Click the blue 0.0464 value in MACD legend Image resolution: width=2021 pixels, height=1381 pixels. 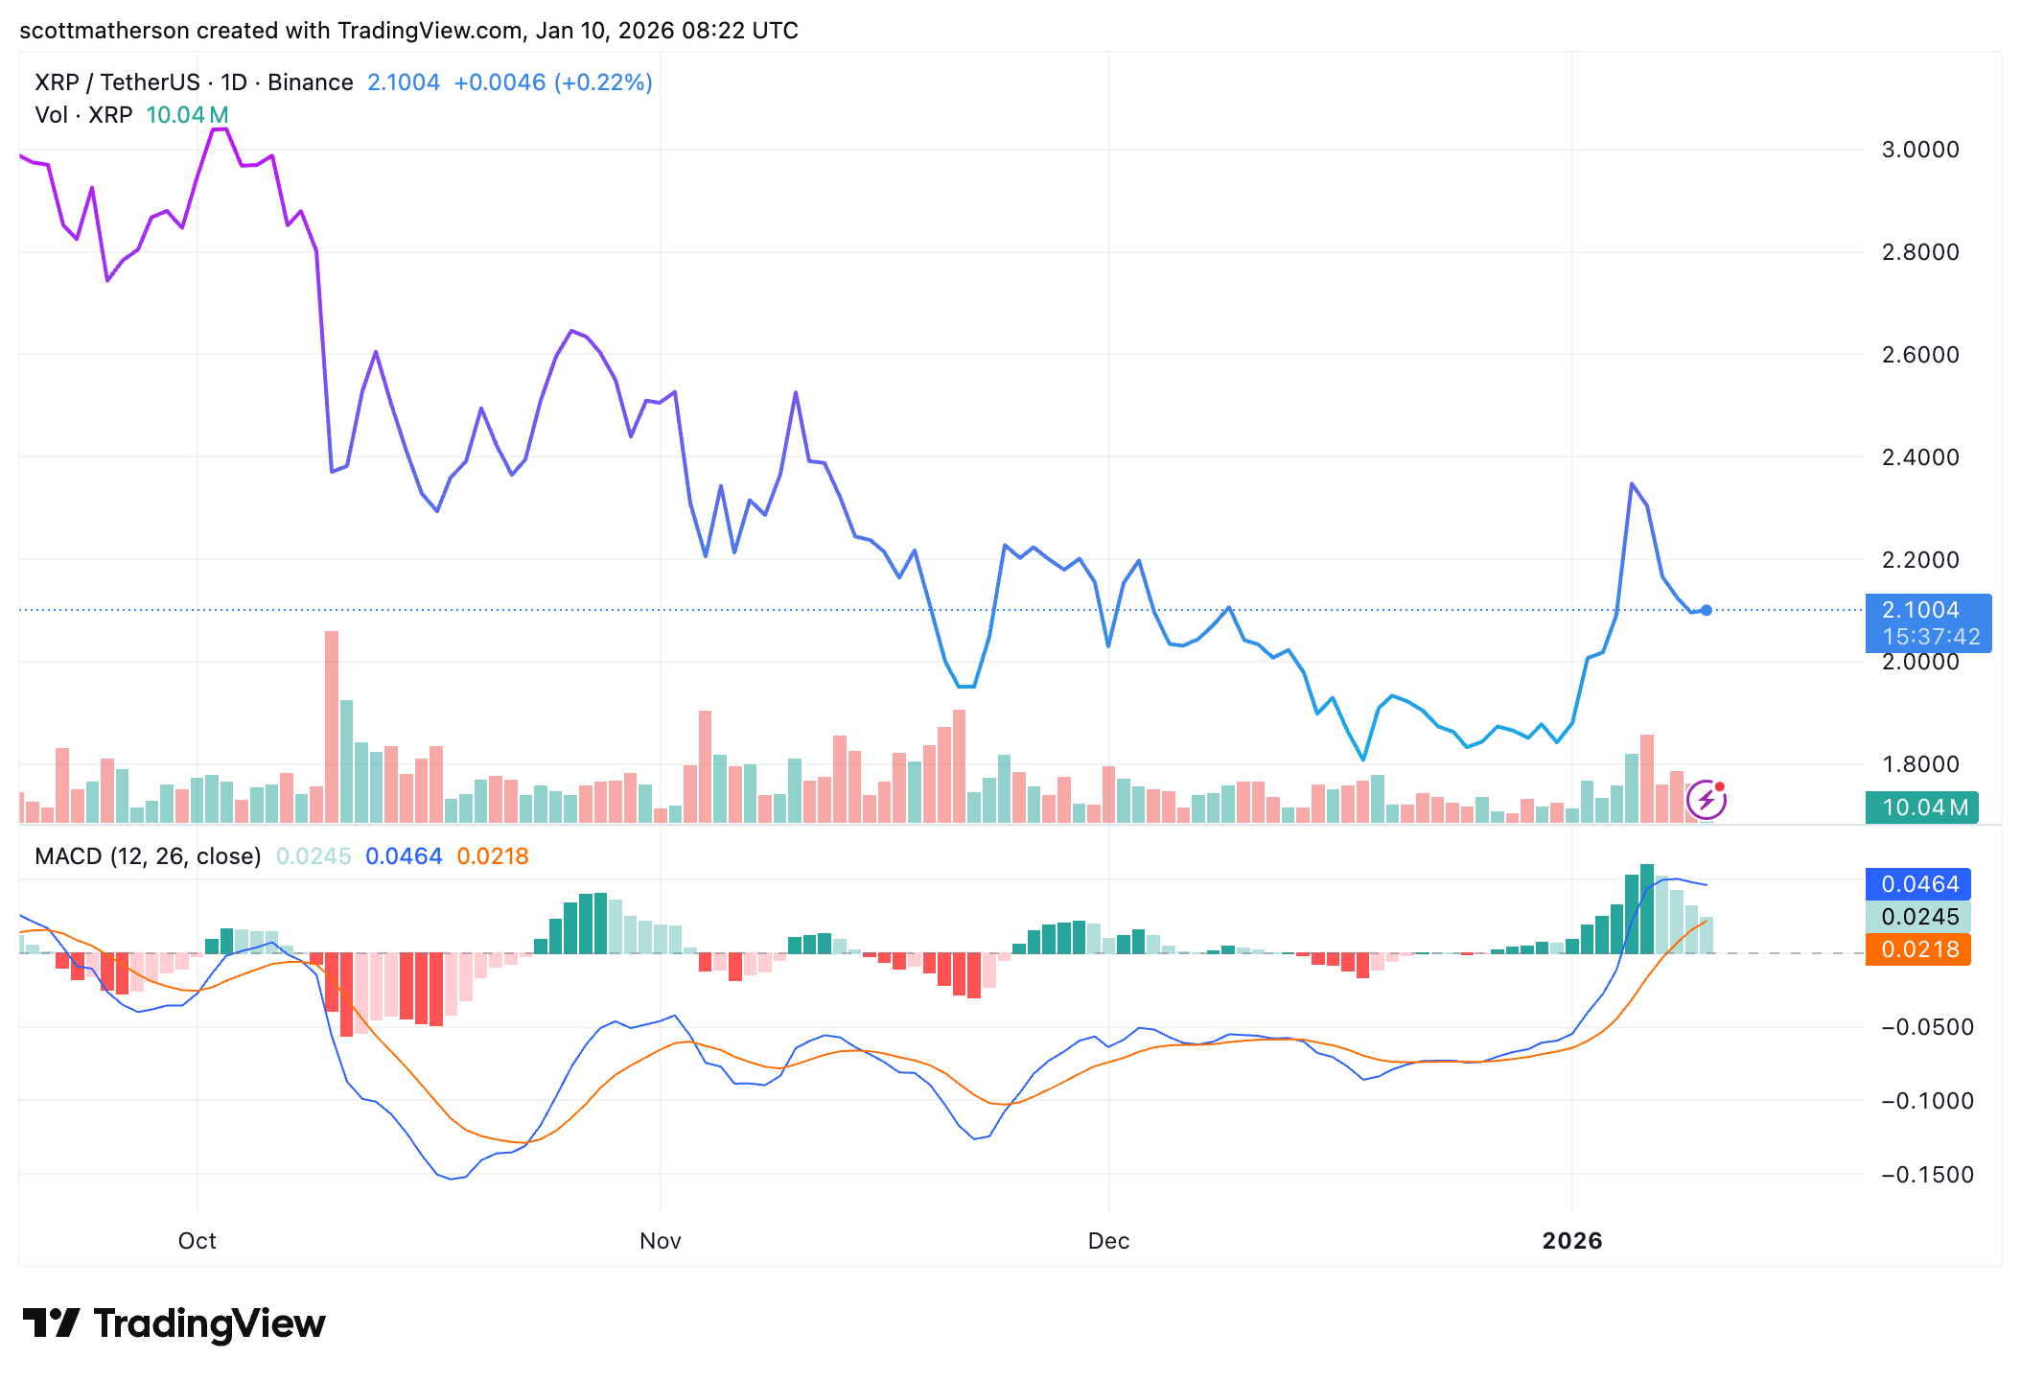pos(404,856)
